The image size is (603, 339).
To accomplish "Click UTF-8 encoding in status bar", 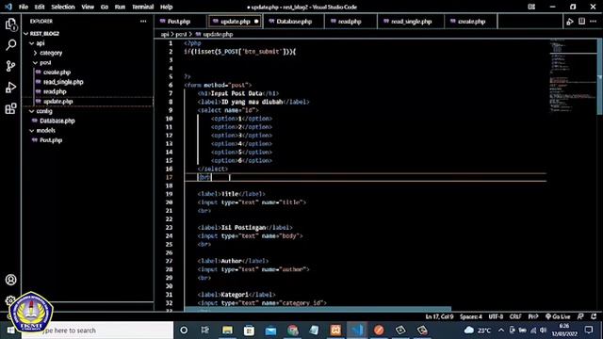I will [496, 316].
